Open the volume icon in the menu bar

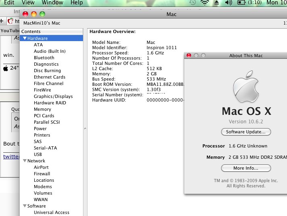click(229, 2)
